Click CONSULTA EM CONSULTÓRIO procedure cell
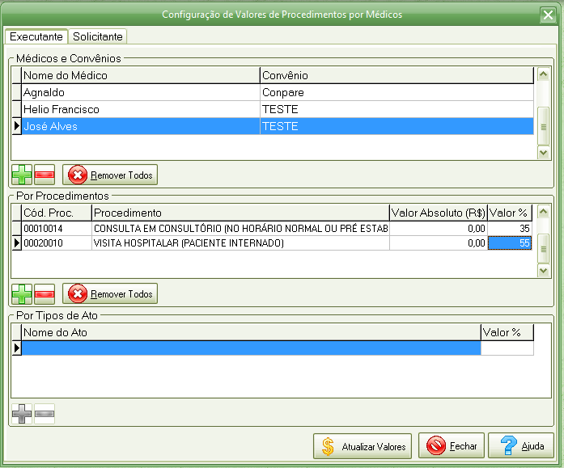 (x=240, y=229)
